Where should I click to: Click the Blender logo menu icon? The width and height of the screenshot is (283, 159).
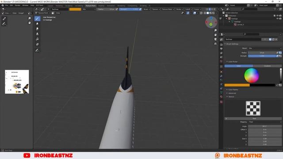3,5
